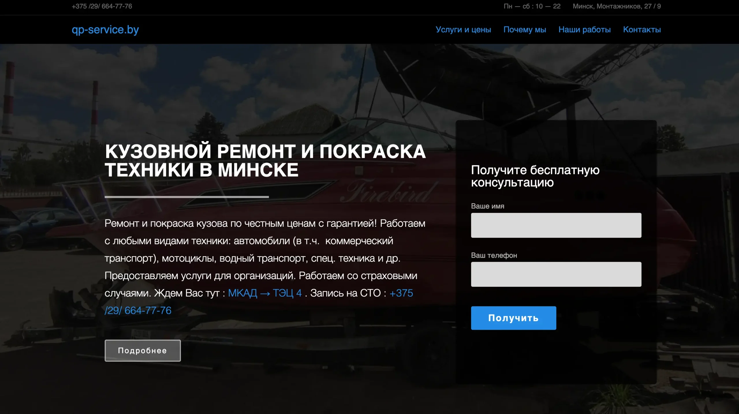Click the Получите бесплатную консультацию form title
This screenshot has height=414, width=739.
point(535,176)
